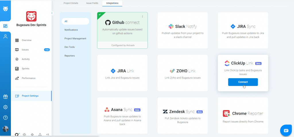Click the Performance trend icon
The height and width of the screenshot is (137, 294).
click(17, 78)
